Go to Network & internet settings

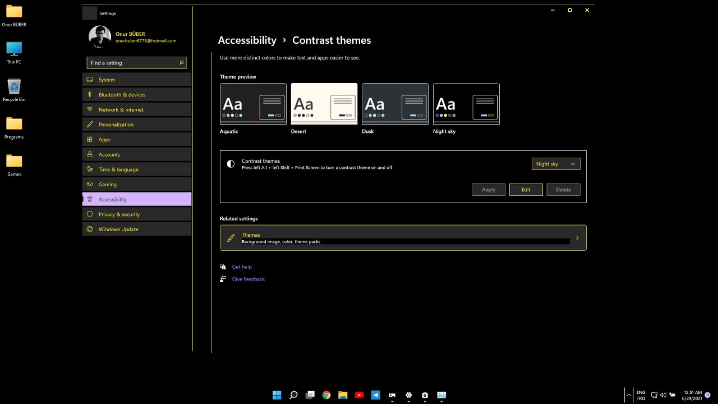point(137,109)
